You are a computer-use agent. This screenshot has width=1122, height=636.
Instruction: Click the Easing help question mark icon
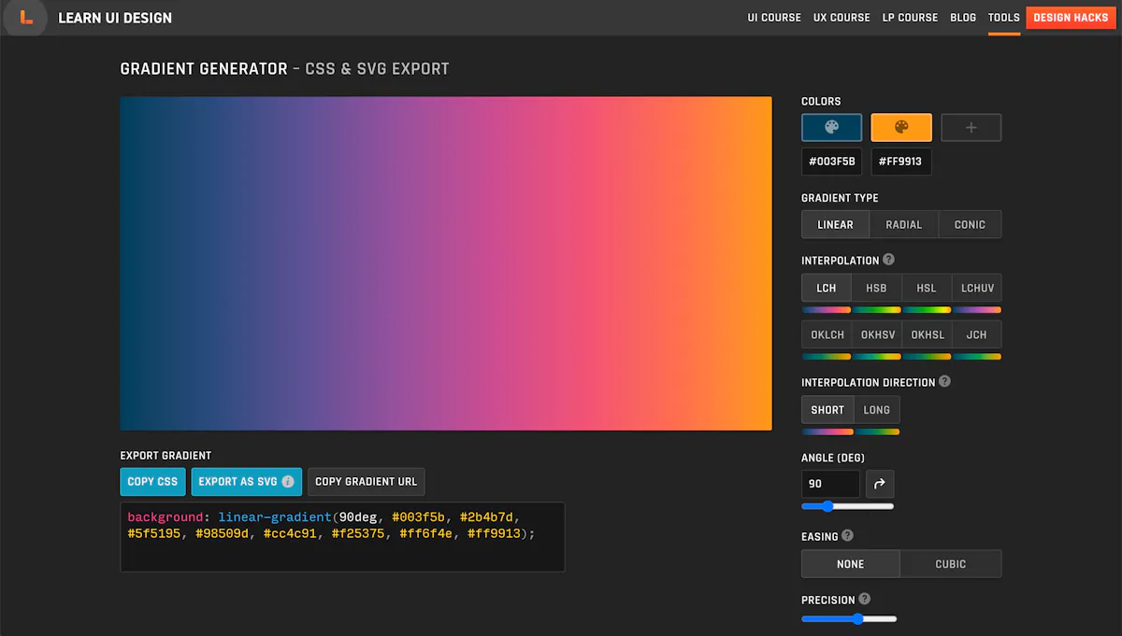847,535
